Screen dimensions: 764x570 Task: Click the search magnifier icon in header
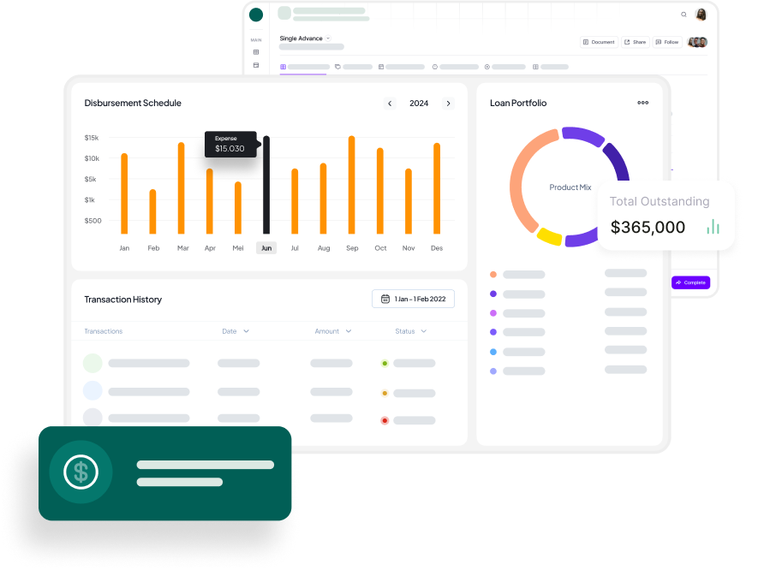click(683, 15)
